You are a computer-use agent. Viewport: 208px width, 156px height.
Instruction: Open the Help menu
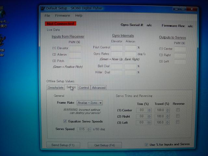[x=79, y=16]
